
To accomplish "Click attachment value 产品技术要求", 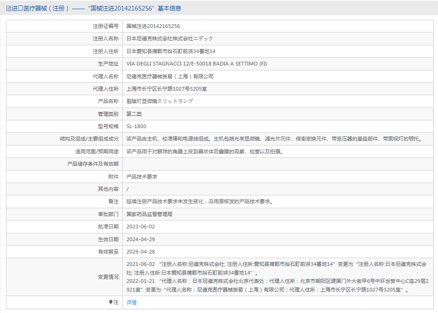I will pos(142,177).
